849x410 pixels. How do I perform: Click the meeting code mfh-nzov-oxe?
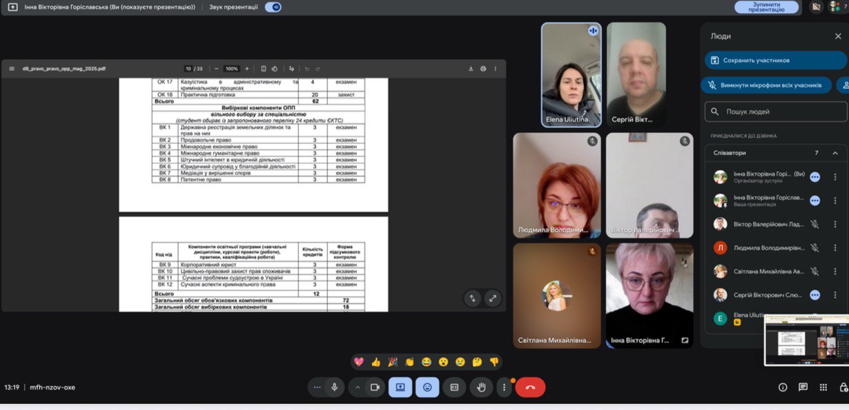(x=52, y=387)
